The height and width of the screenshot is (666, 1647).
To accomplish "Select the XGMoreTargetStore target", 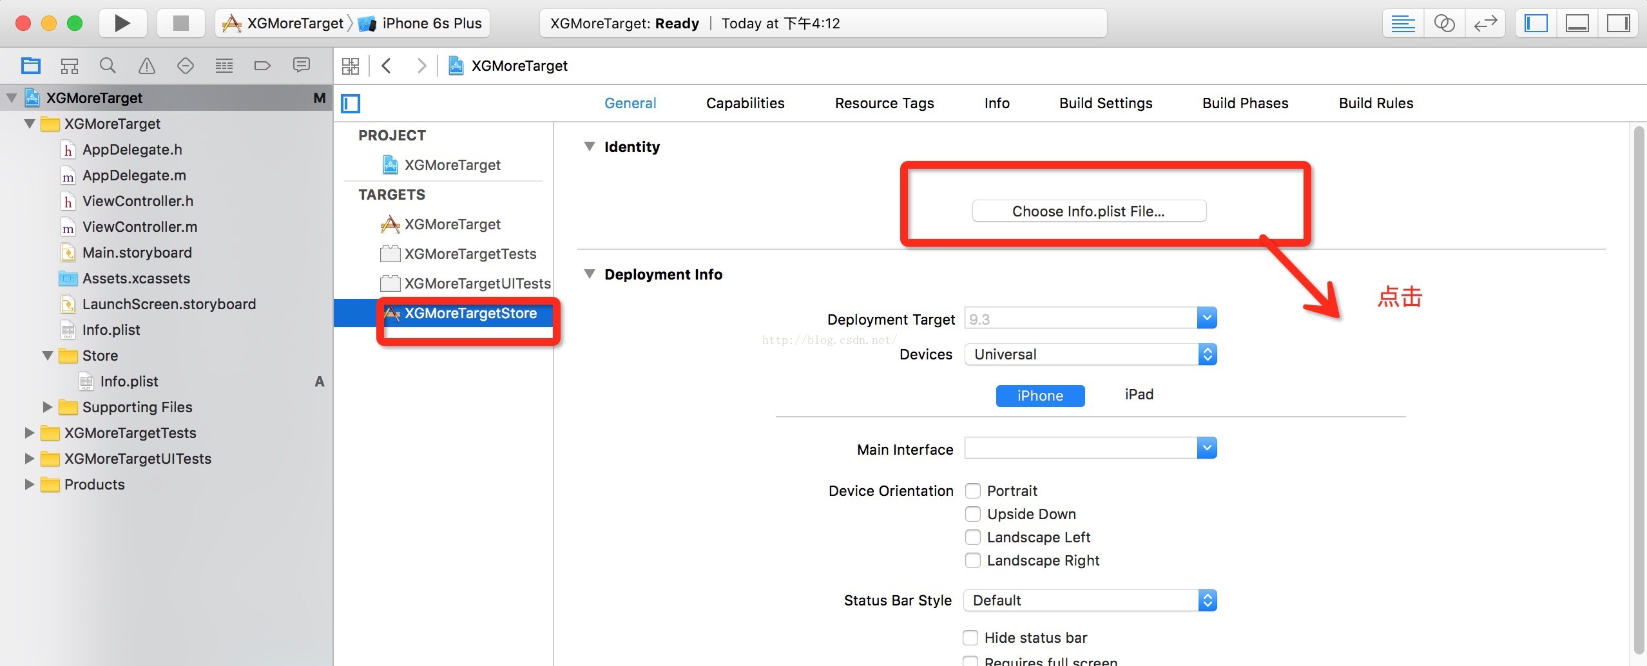I will pyautogui.click(x=443, y=313).
